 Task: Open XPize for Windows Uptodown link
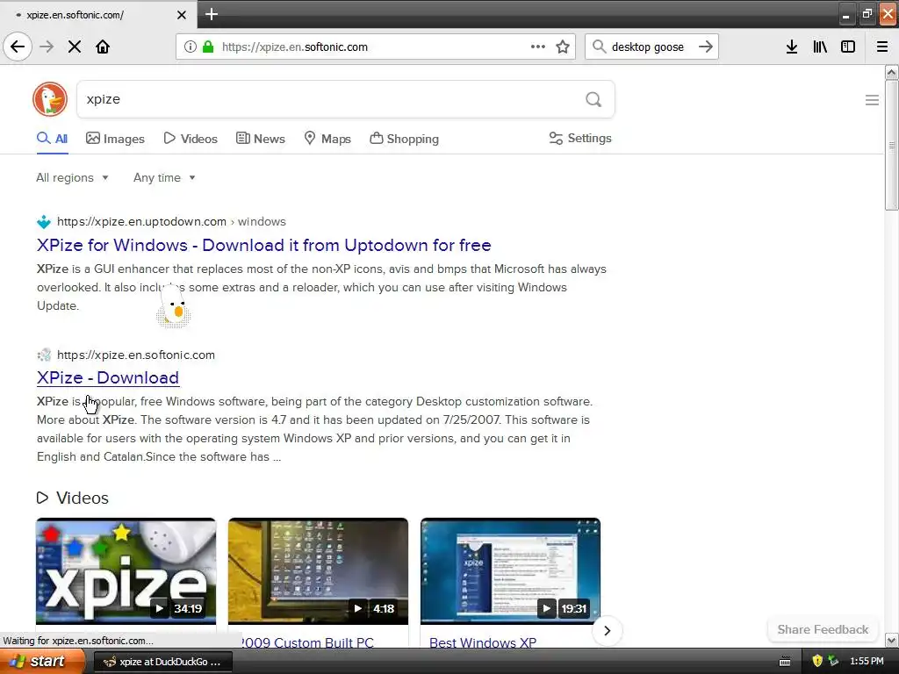point(263,246)
